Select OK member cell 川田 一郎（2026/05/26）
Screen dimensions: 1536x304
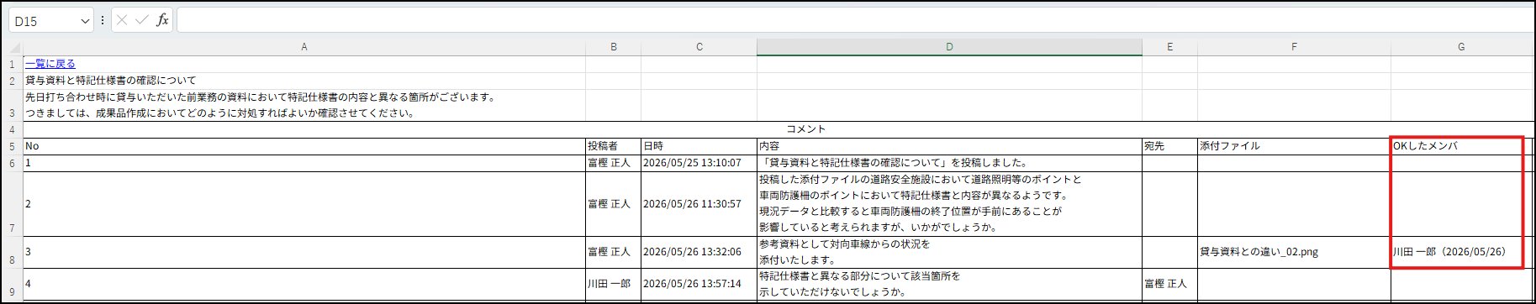pos(1461,252)
